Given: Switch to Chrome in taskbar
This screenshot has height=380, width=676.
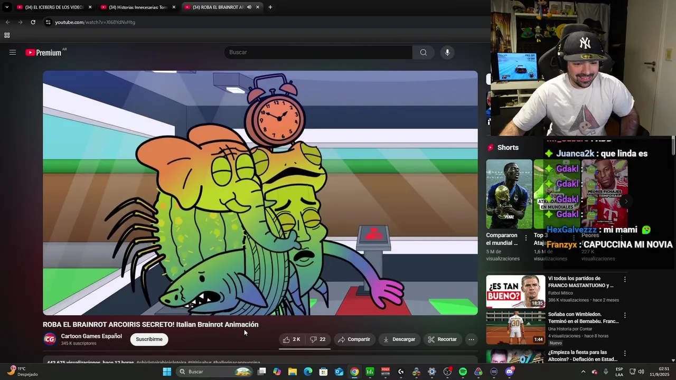Looking at the screenshot, I should point(354,372).
